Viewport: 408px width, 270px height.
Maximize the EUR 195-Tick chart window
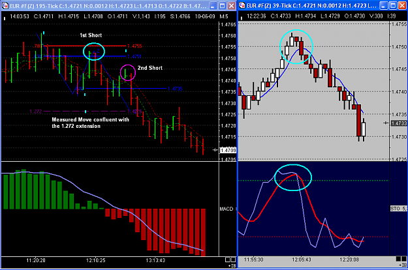222,6
